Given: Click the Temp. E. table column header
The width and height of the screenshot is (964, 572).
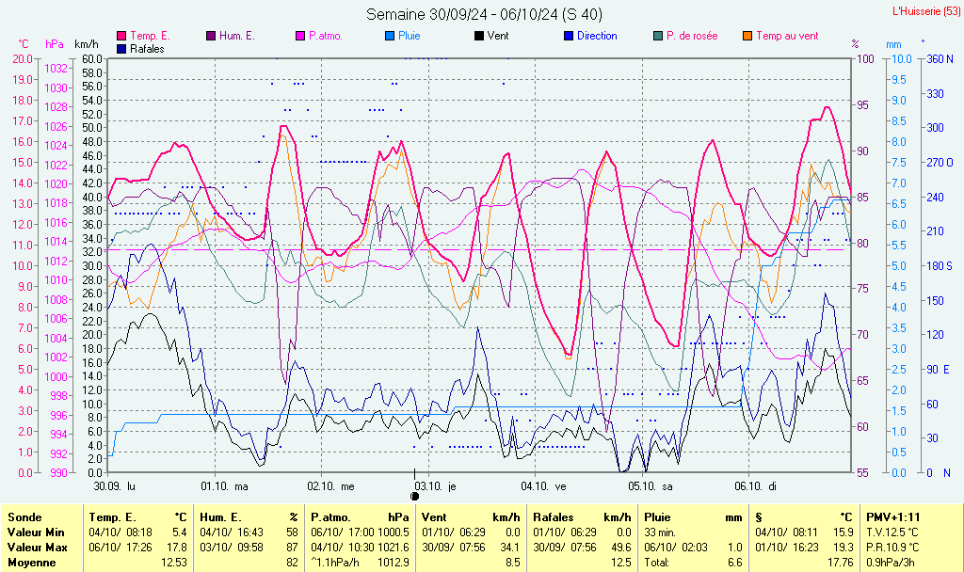Looking at the screenshot, I should 113,517.
